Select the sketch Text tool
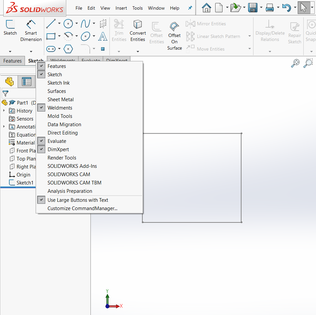The image size is (316, 315). pyautogui.click(x=103, y=36)
